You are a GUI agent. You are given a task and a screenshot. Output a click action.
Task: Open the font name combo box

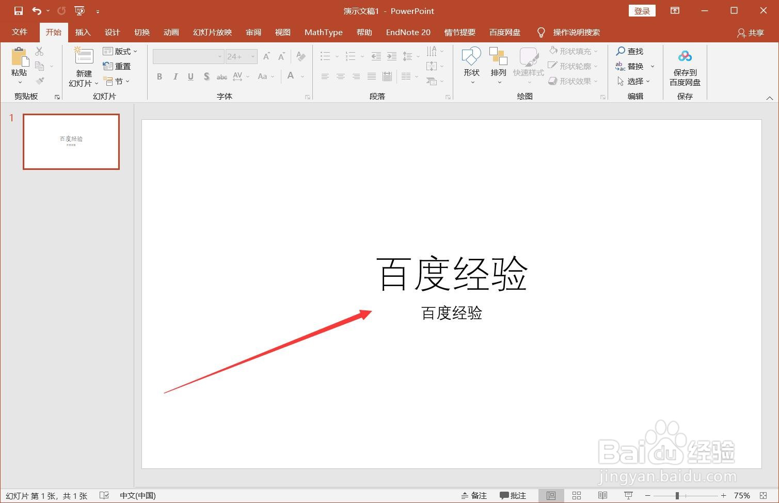pos(188,56)
